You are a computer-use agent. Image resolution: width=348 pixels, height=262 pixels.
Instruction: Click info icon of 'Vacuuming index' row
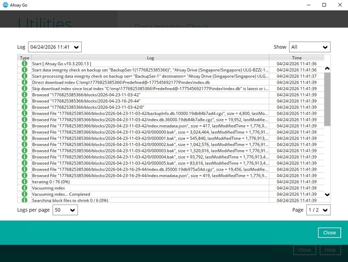pyautogui.click(x=25, y=188)
